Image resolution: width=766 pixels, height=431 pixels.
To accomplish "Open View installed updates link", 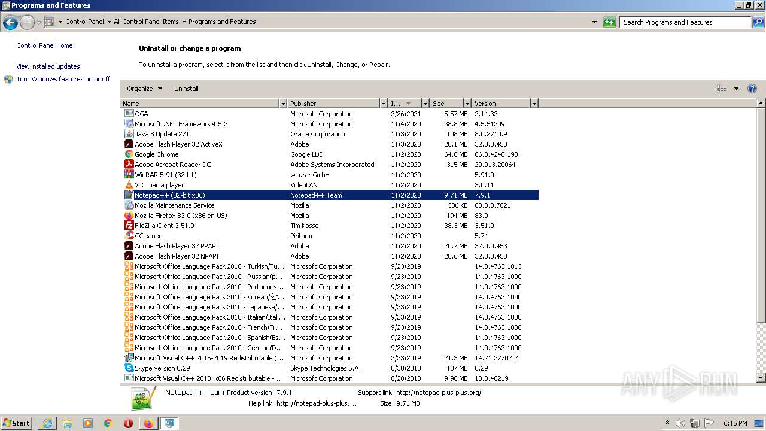I will pos(48,66).
